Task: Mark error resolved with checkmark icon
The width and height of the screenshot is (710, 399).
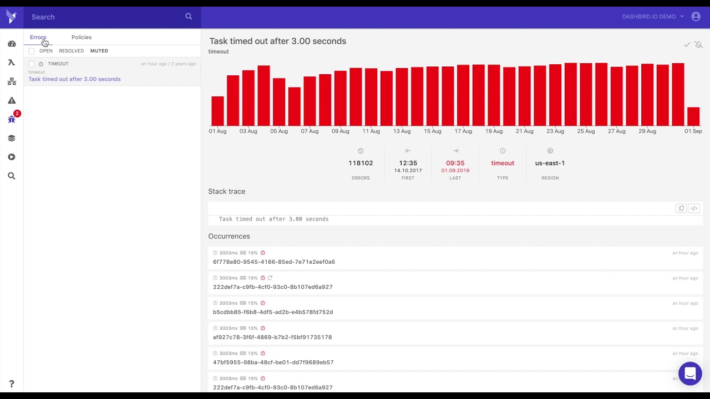Action: pyautogui.click(x=687, y=44)
